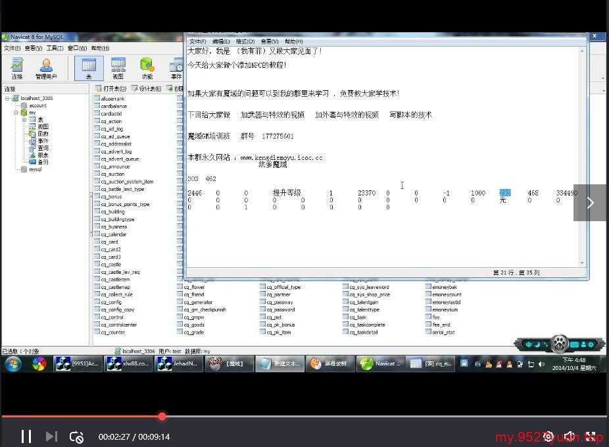
Task: Open Notepad 编辑(E) menu
Action: pos(221,41)
